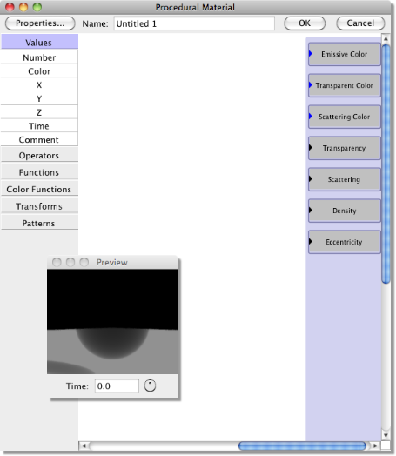Image resolution: width=396 pixels, height=456 pixels.
Task: Select the Scattering output box
Action: click(345, 179)
